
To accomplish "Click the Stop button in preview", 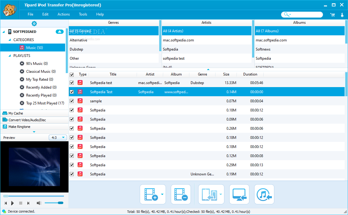I will pyautogui.click(x=21, y=203).
